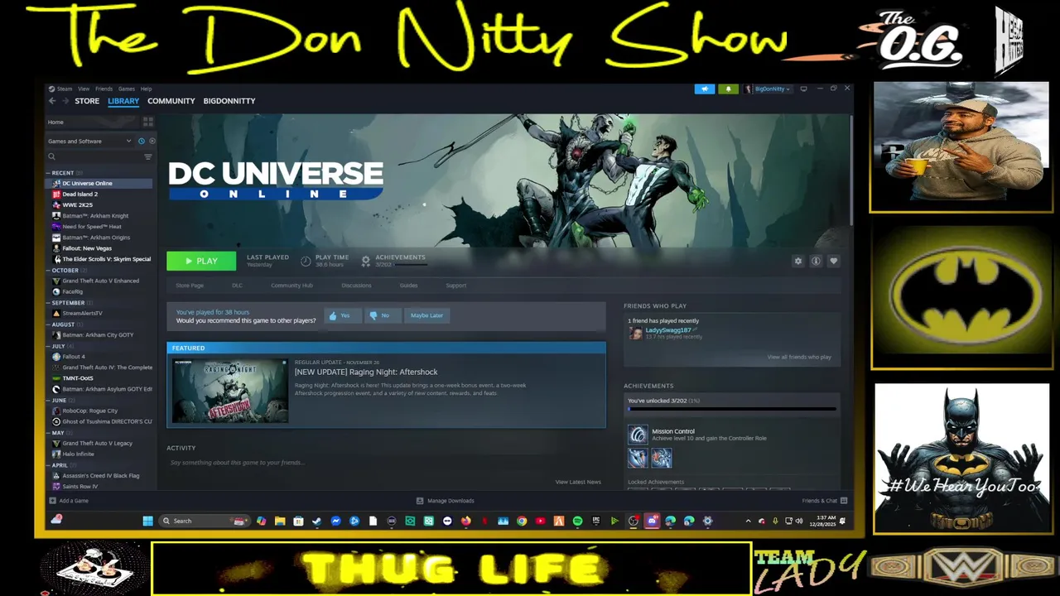Open the DLC link
The height and width of the screenshot is (596, 1060).
click(x=237, y=286)
